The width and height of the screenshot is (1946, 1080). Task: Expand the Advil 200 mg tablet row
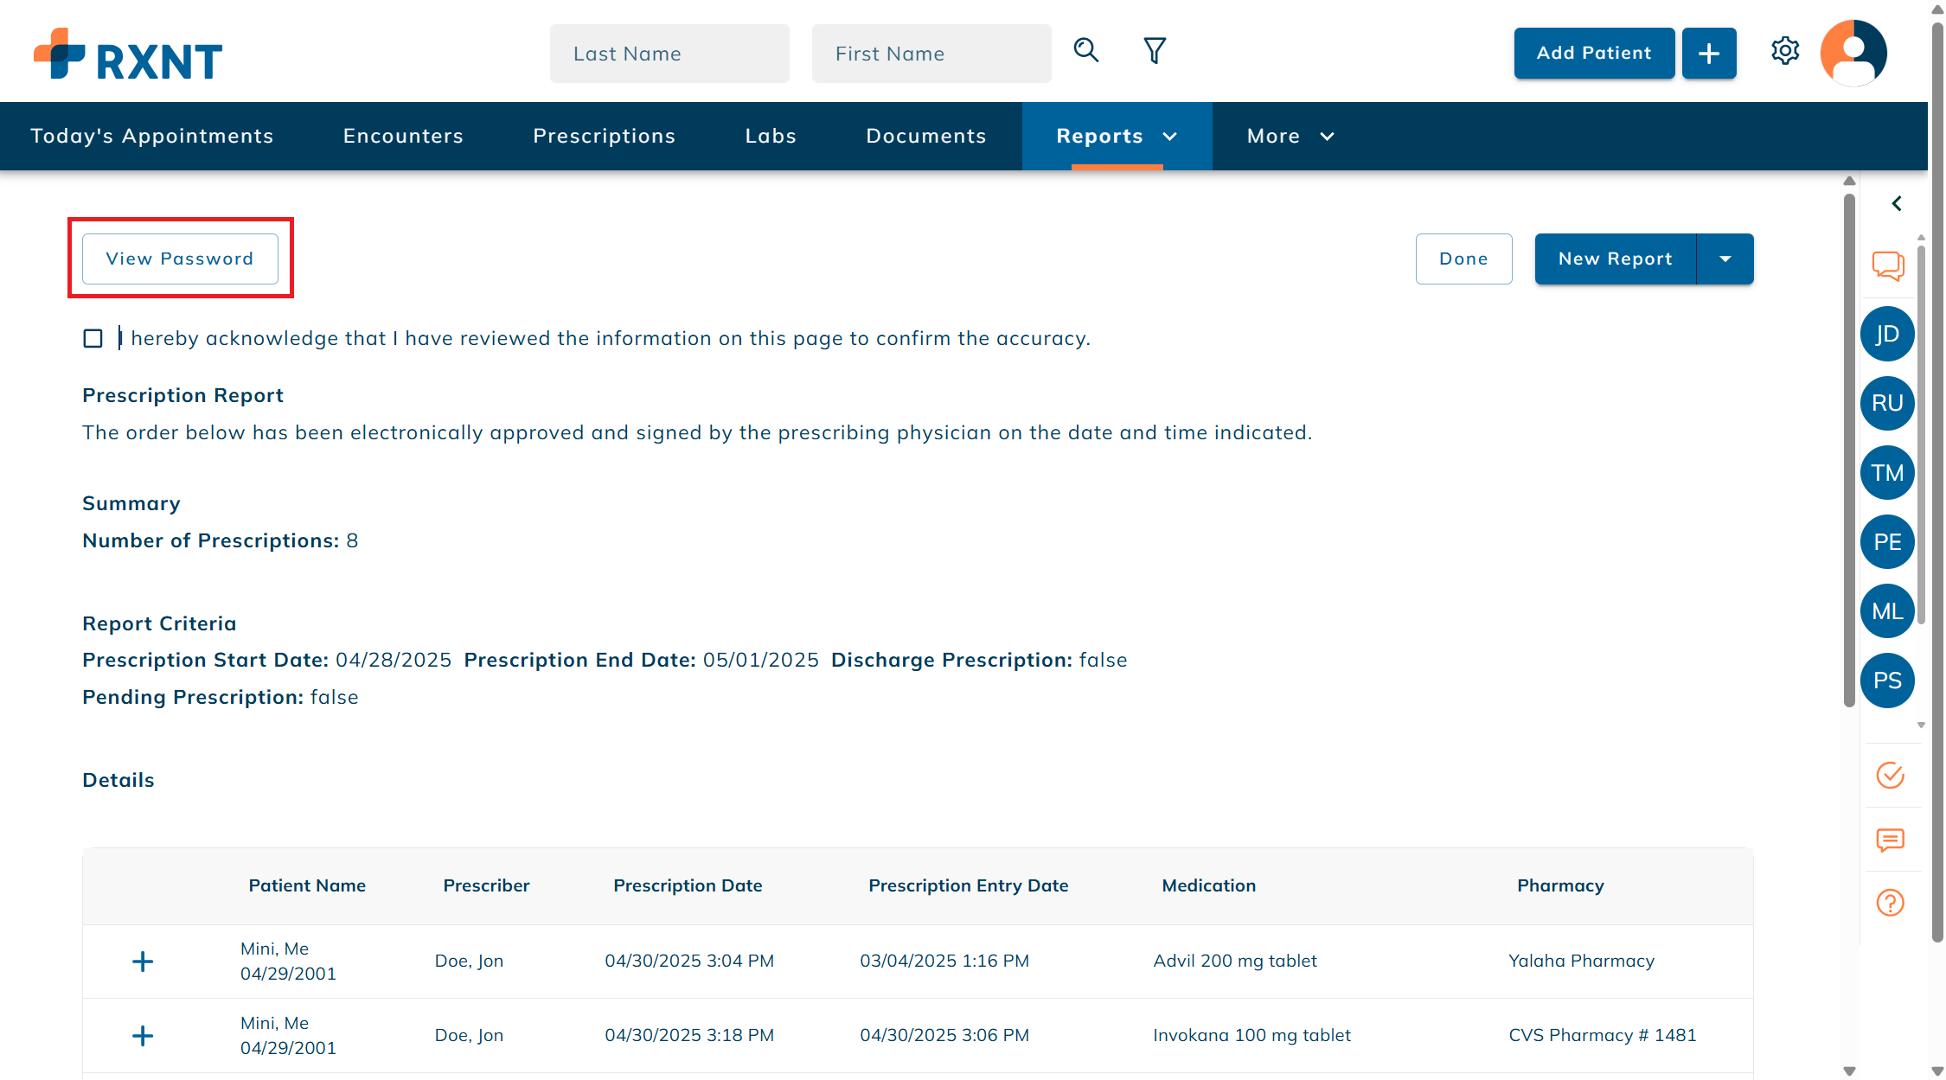click(143, 962)
